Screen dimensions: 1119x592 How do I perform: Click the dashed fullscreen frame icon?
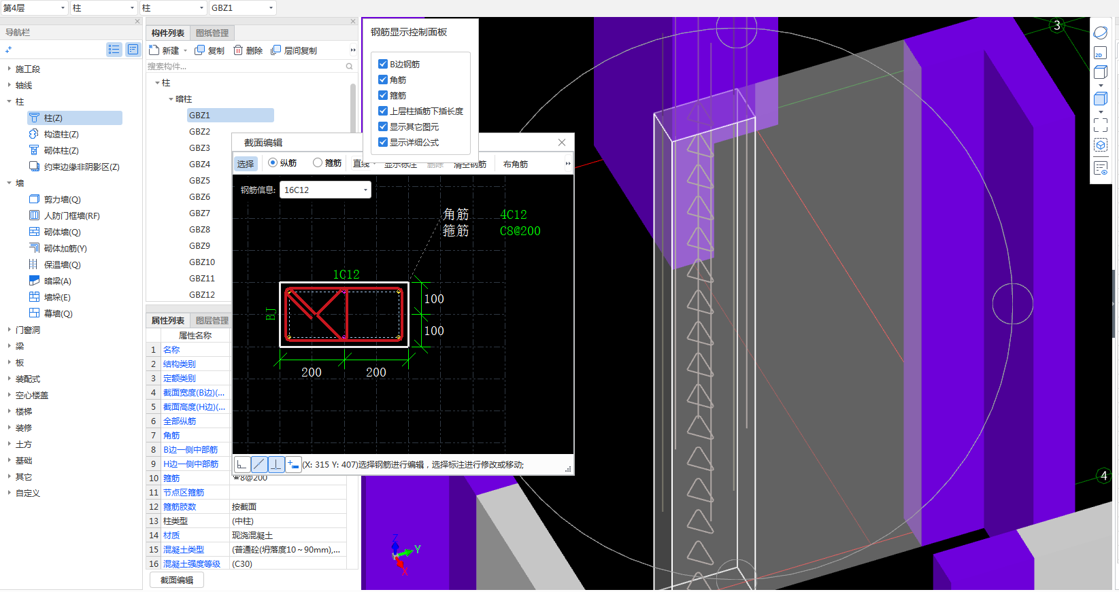point(1101,125)
